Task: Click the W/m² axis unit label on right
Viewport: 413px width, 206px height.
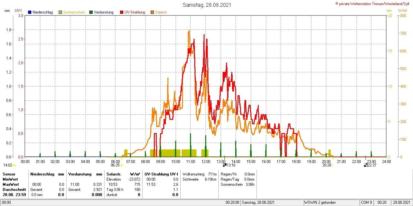Action: click(x=403, y=11)
